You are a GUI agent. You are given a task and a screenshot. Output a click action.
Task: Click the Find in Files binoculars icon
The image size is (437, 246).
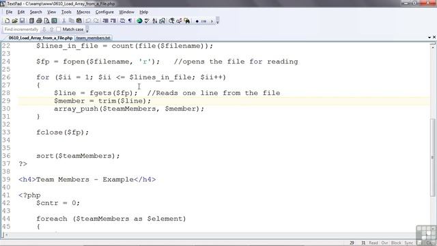[186, 21]
